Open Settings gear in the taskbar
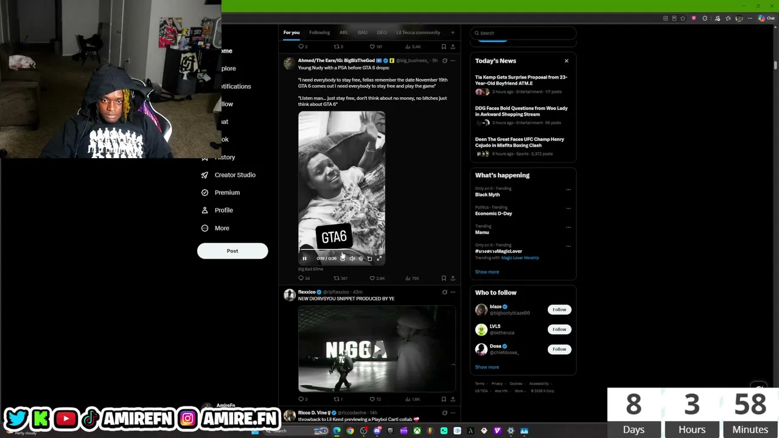Viewport: 779px width, 438px height. pyautogui.click(x=511, y=431)
